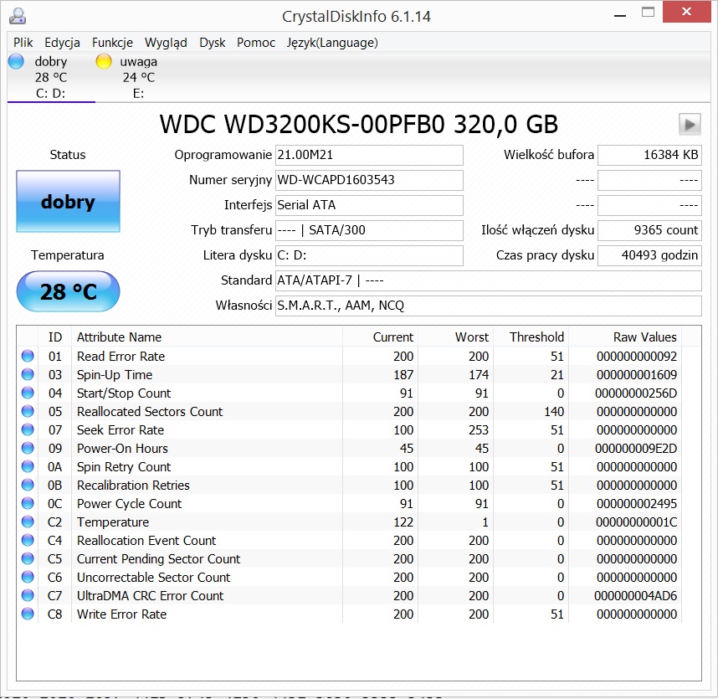Screen dimensions: 718x699
Task: Maximize the CrystalDiskInfo window
Action: pos(648,13)
